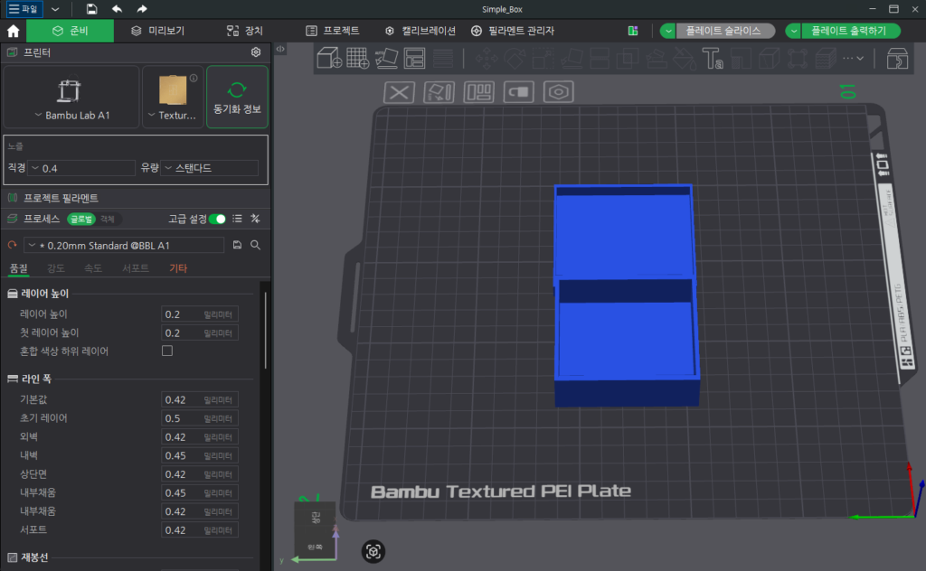The height and width of the screenshot is (571, 926).
Task: Select the 서포트 settings tab
Action: coord(136,268)
